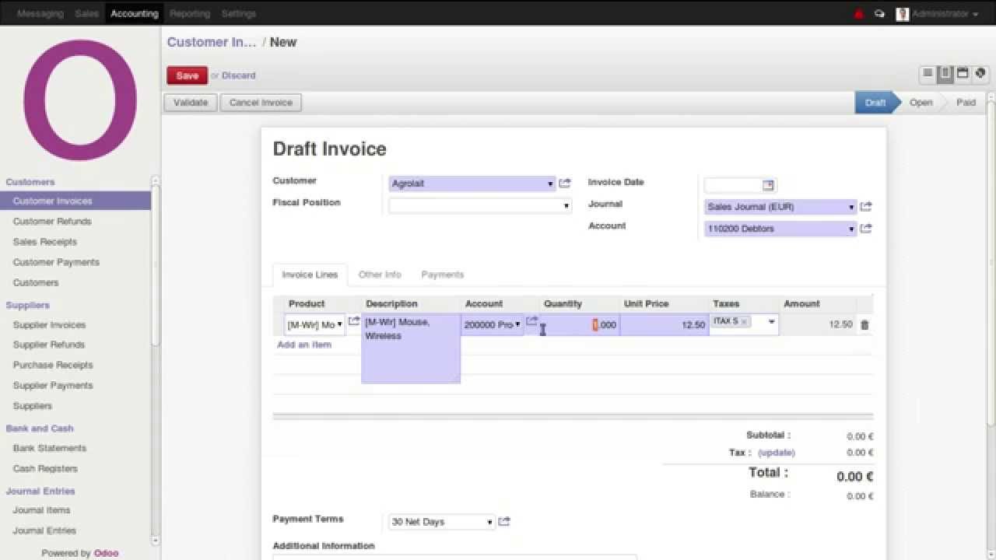996x560 pixels.
Task: Click the Invoice Date input field
Action: pyautogui.click(x=733, y=185)
